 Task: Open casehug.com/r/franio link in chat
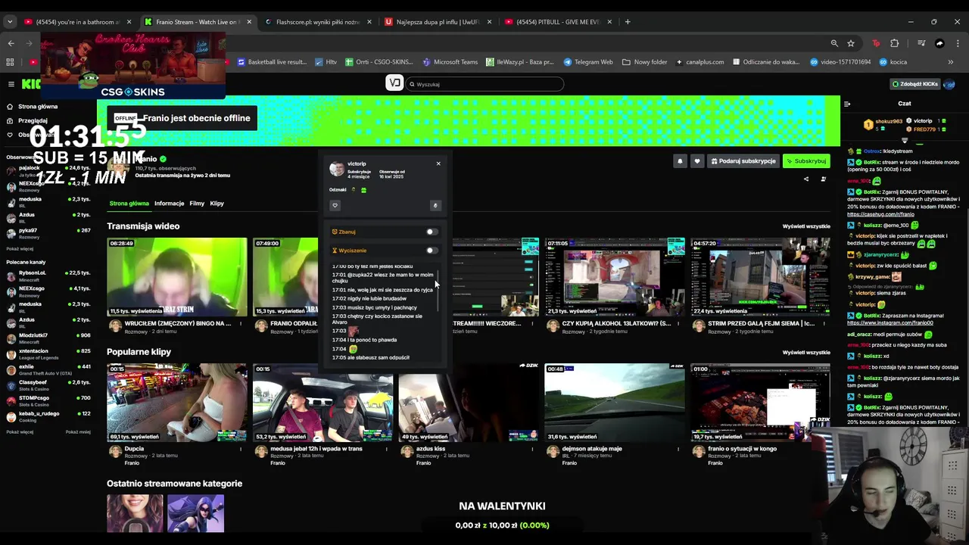(880, 214)
